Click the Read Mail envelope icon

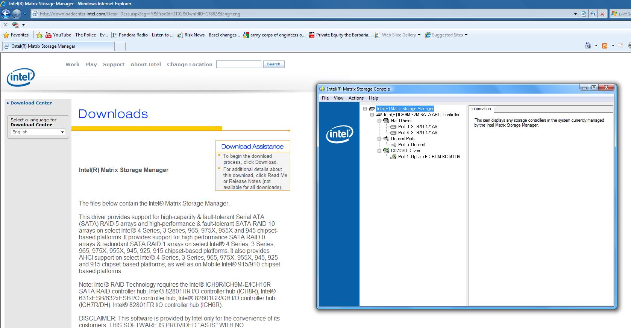620,46
